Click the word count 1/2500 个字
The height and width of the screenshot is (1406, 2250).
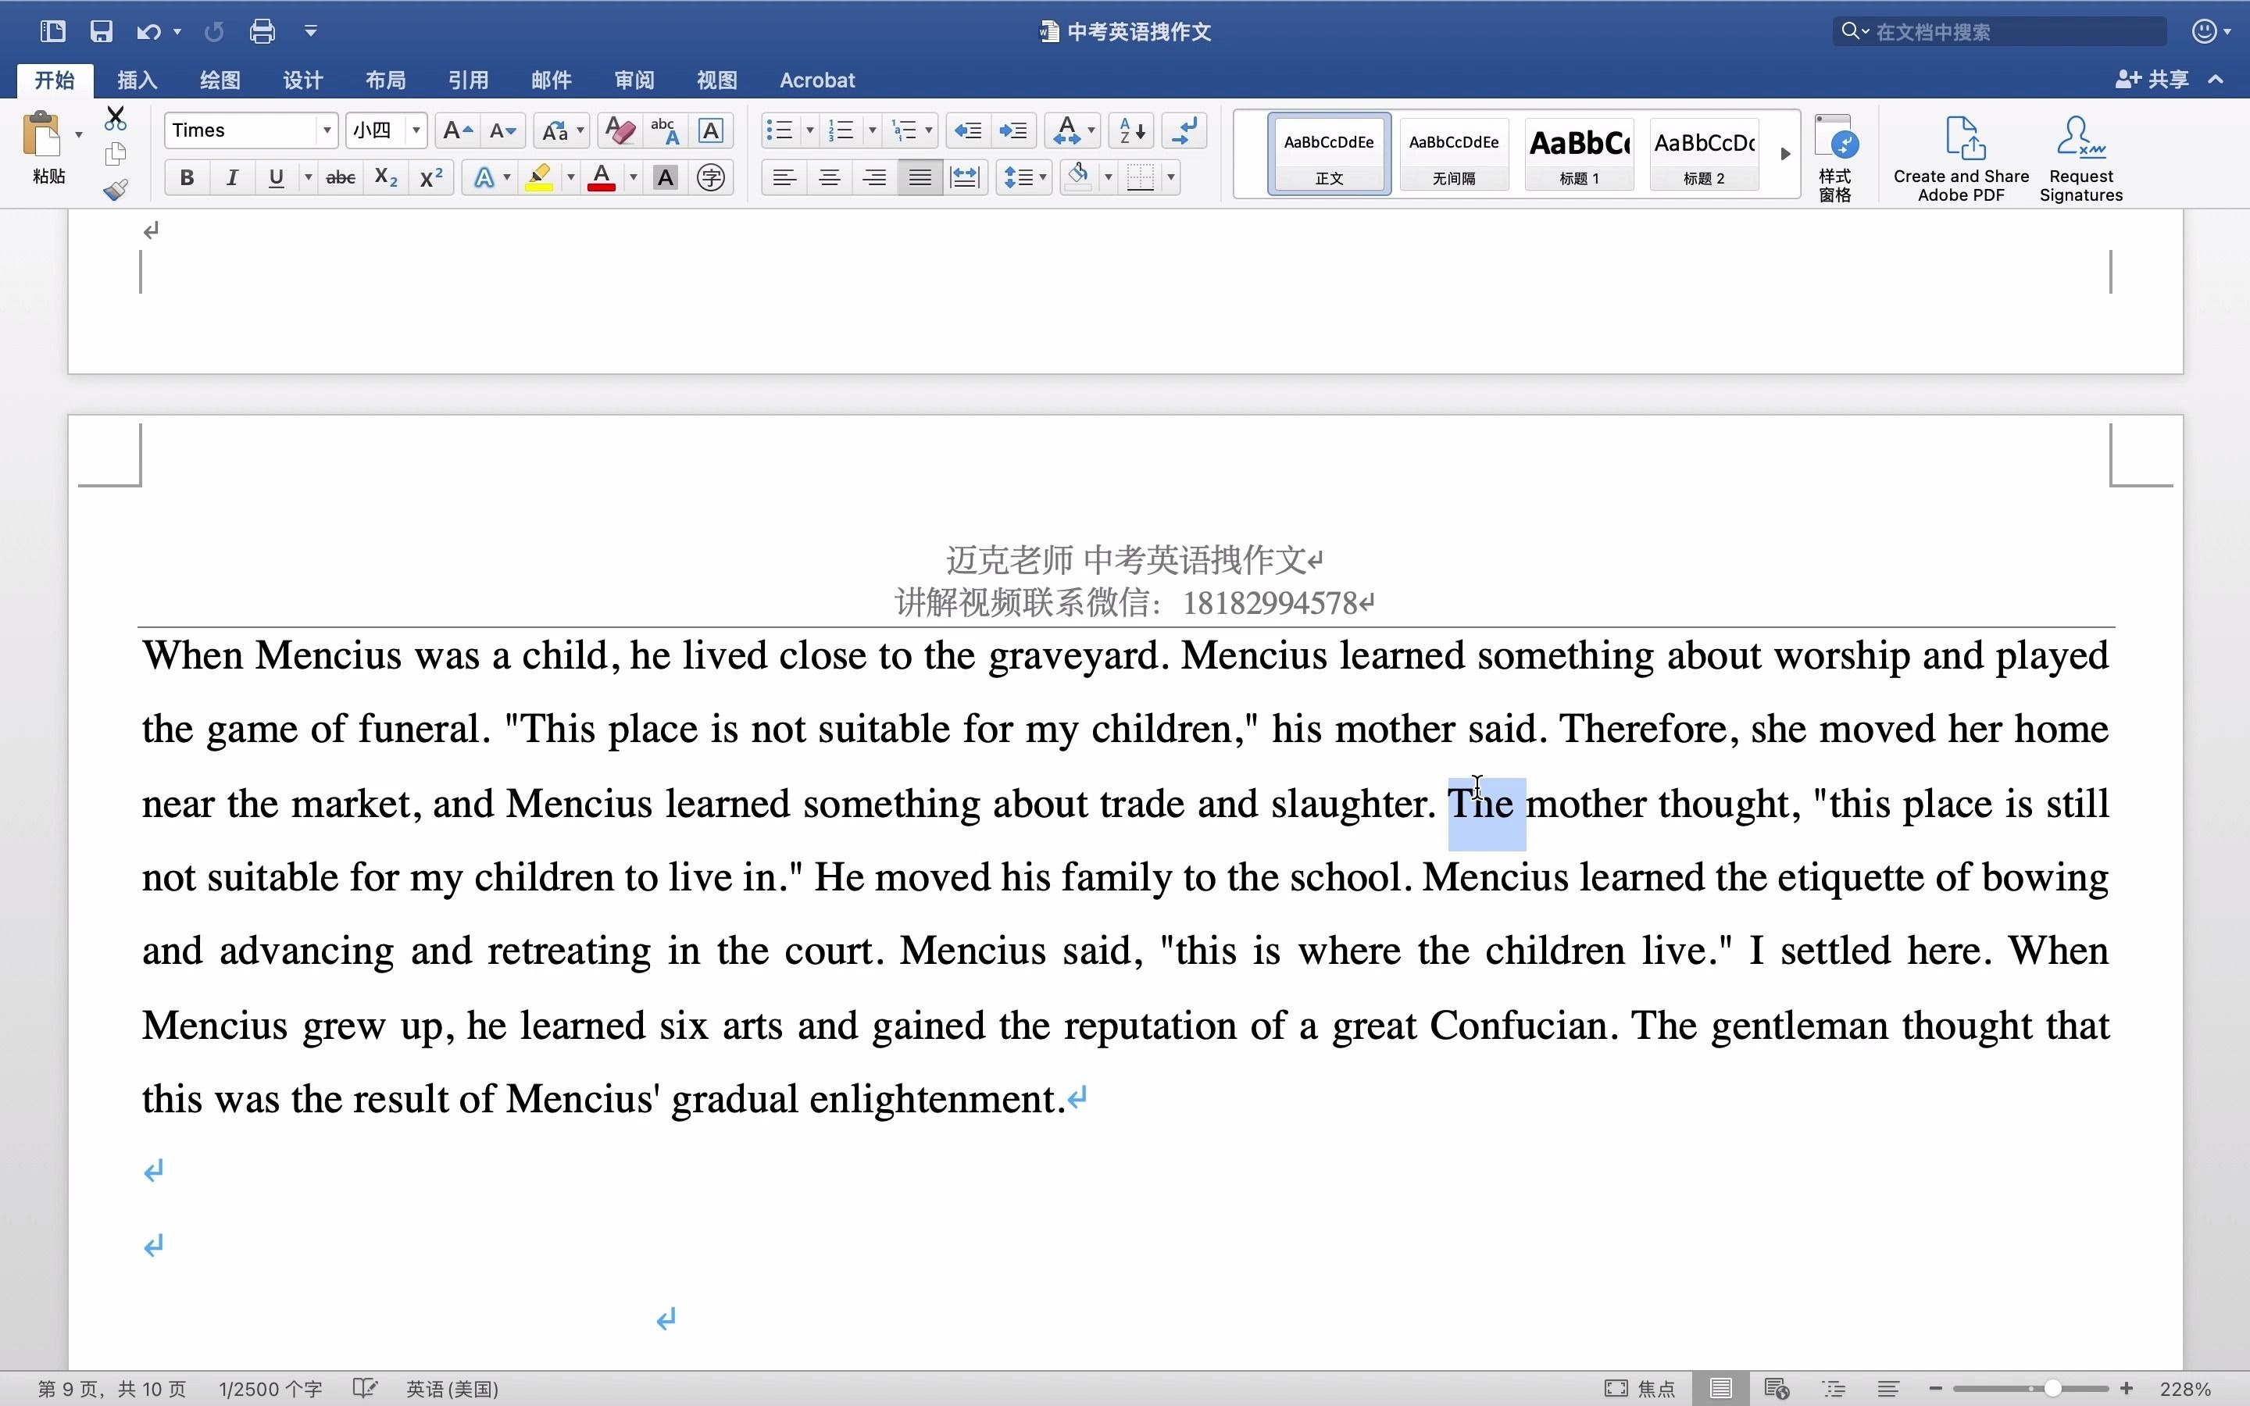click(270, 1388)
